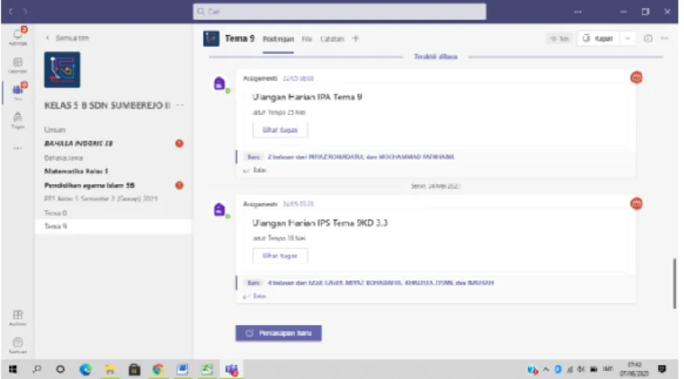
Task: Click the Tema 9 channel icon in header
Action: click(211, 39)
